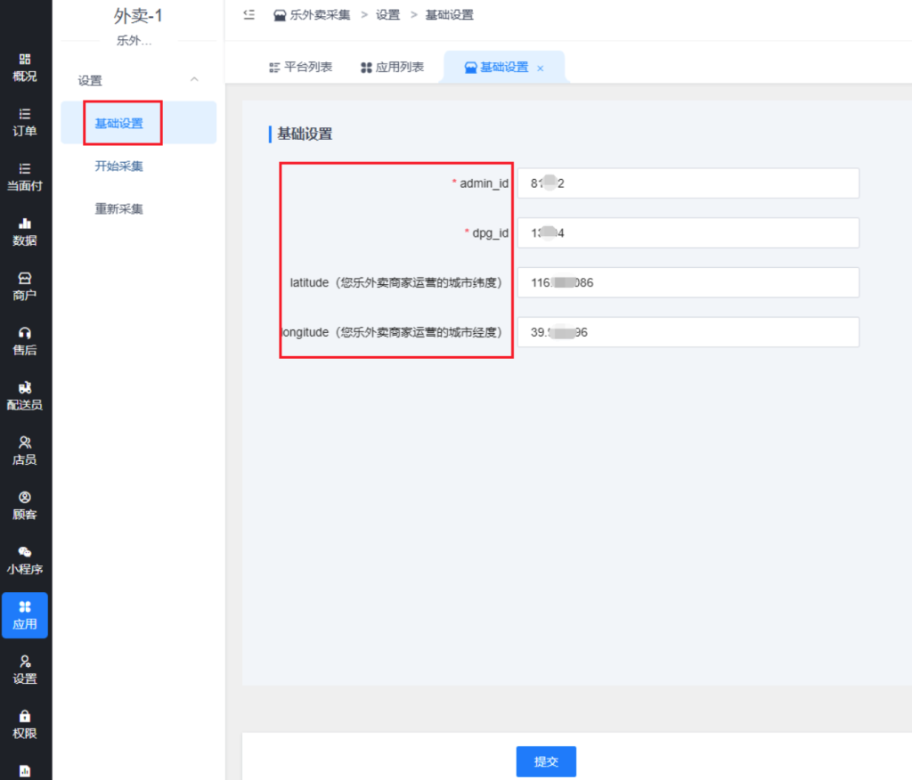Click the 提交 submit button
Image resolution: width=912 pixels, height=780 pixels.
point(546,761)
